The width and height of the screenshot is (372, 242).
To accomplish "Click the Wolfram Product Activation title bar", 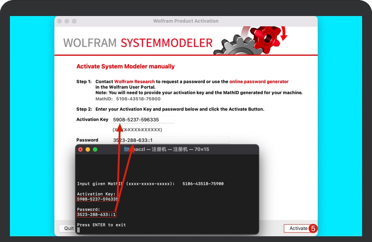I will click(x=186, y=21).
